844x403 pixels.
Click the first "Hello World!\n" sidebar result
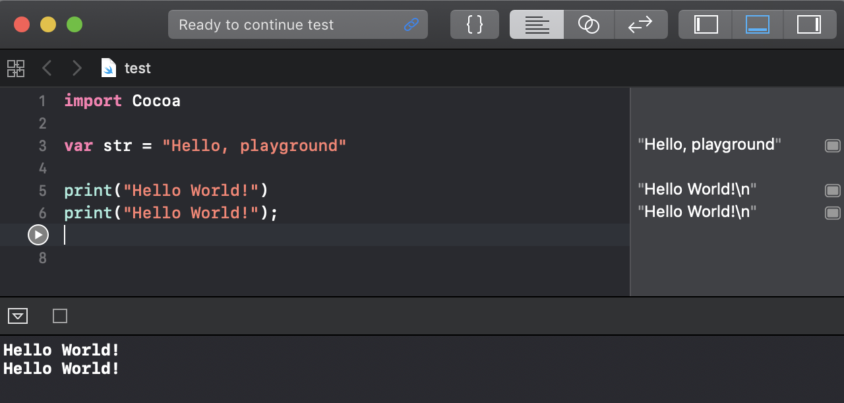697,189
